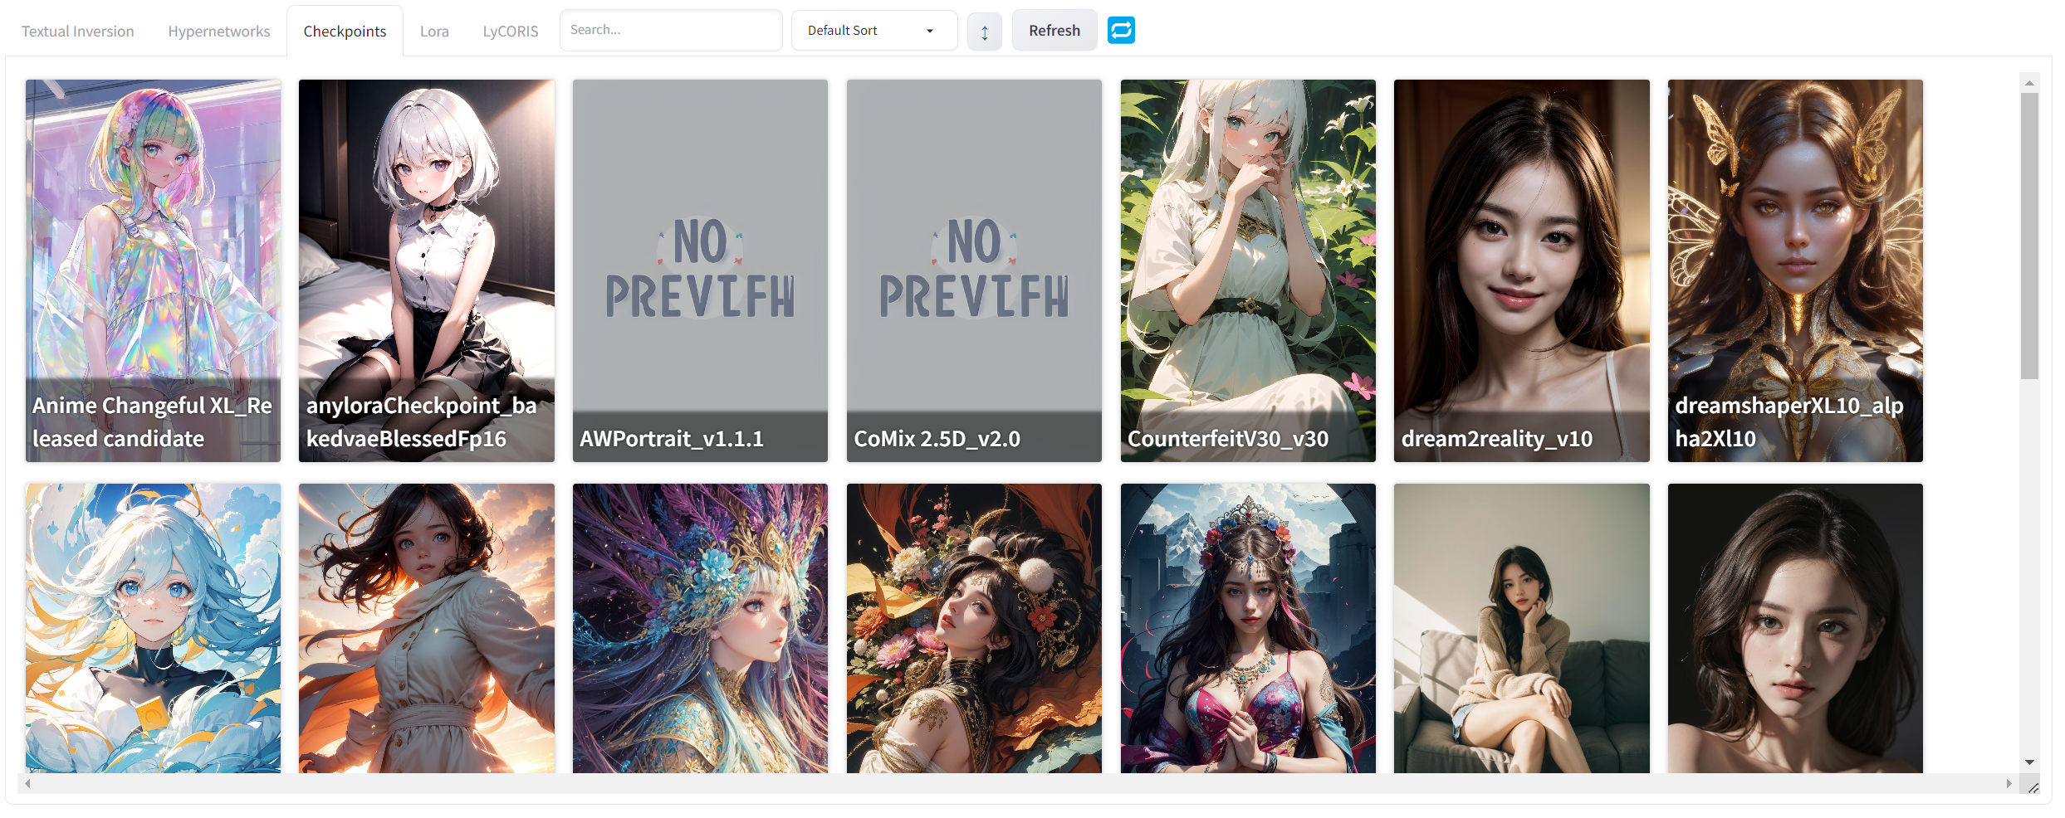Select the purple feathered headdress thumbnail
The height and width of the screenshot is (818, 2065).
pos(700,628)
